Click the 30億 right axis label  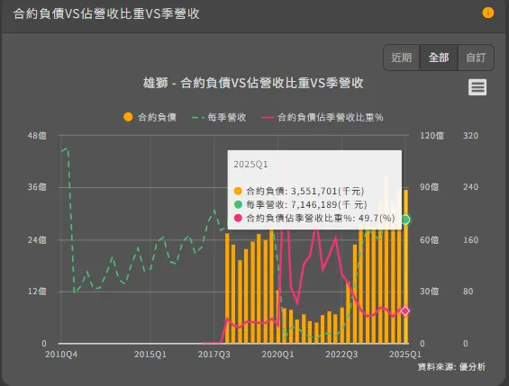pos(429,292)
